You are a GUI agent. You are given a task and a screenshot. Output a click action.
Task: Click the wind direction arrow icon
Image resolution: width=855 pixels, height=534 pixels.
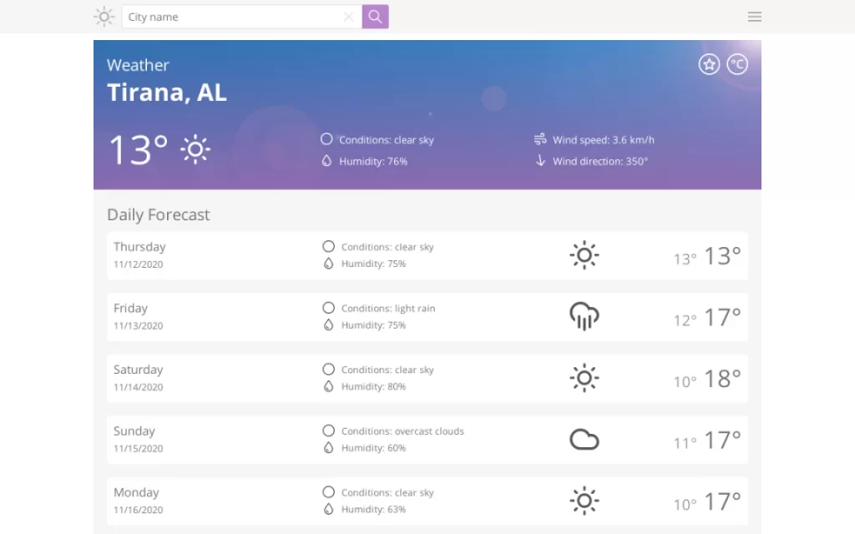pyautogui.click(x=540, y=161)
